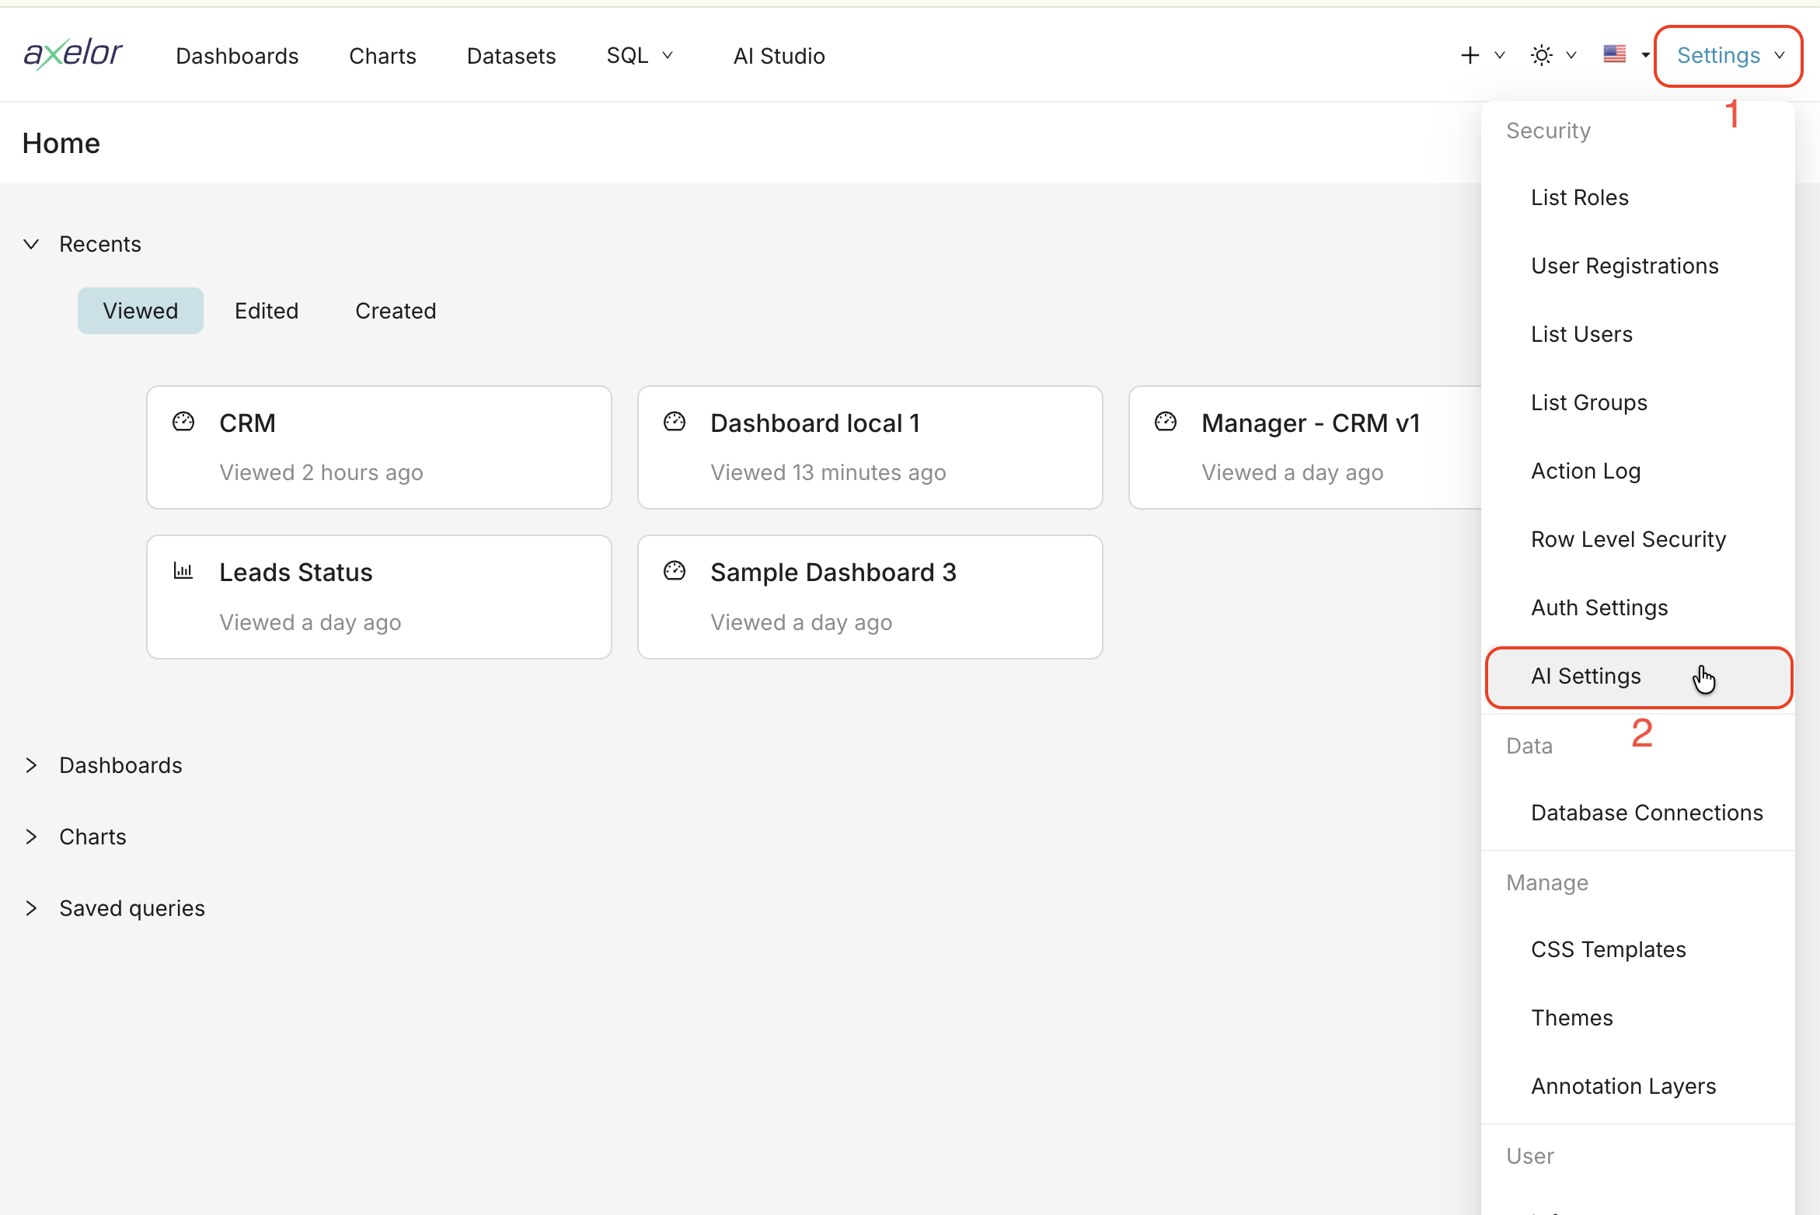Screen dimensions: 1820x1215
Task: Open the Settings dropdown menu
Action: [x=1729, y=56]
